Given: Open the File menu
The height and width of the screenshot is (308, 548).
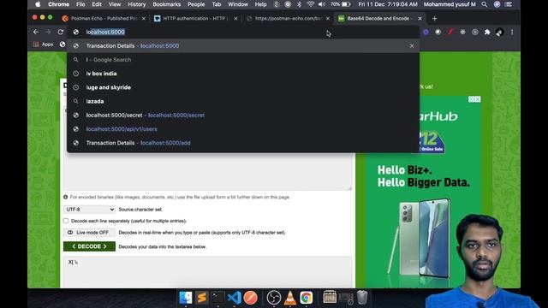Looking at the screenshot, I should (80, 4).
